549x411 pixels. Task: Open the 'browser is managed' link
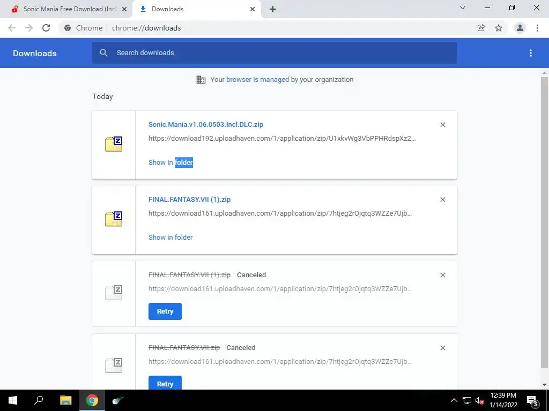[x=257, y=79]
